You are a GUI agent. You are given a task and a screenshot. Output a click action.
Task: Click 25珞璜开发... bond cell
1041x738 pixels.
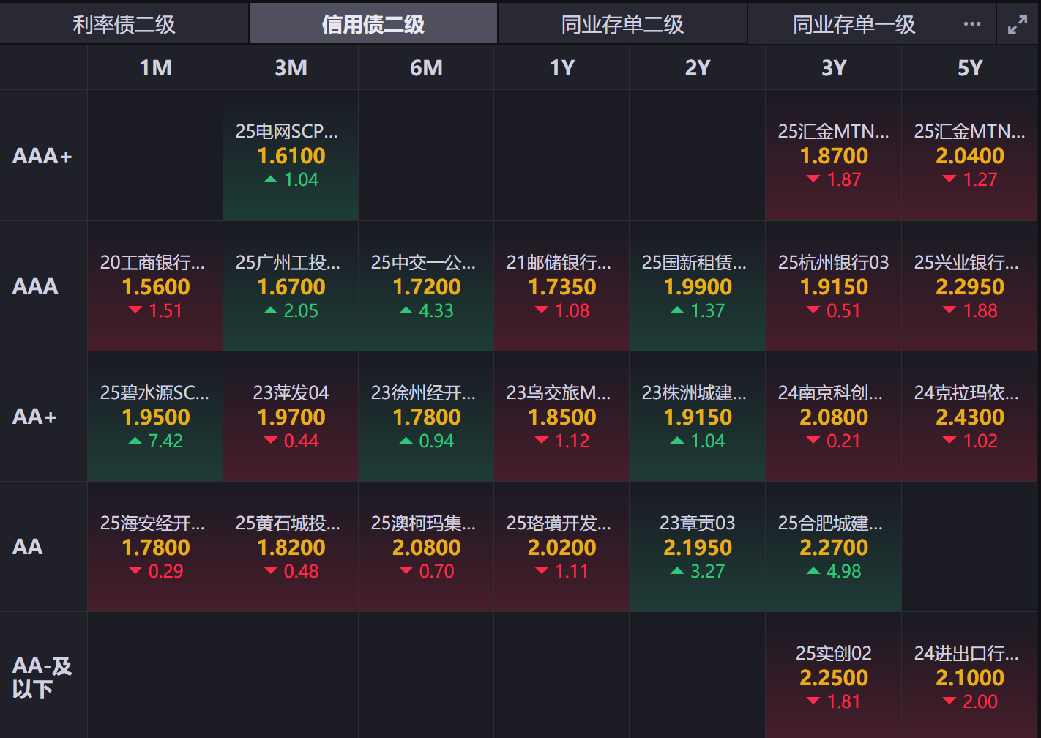point(561,547)
